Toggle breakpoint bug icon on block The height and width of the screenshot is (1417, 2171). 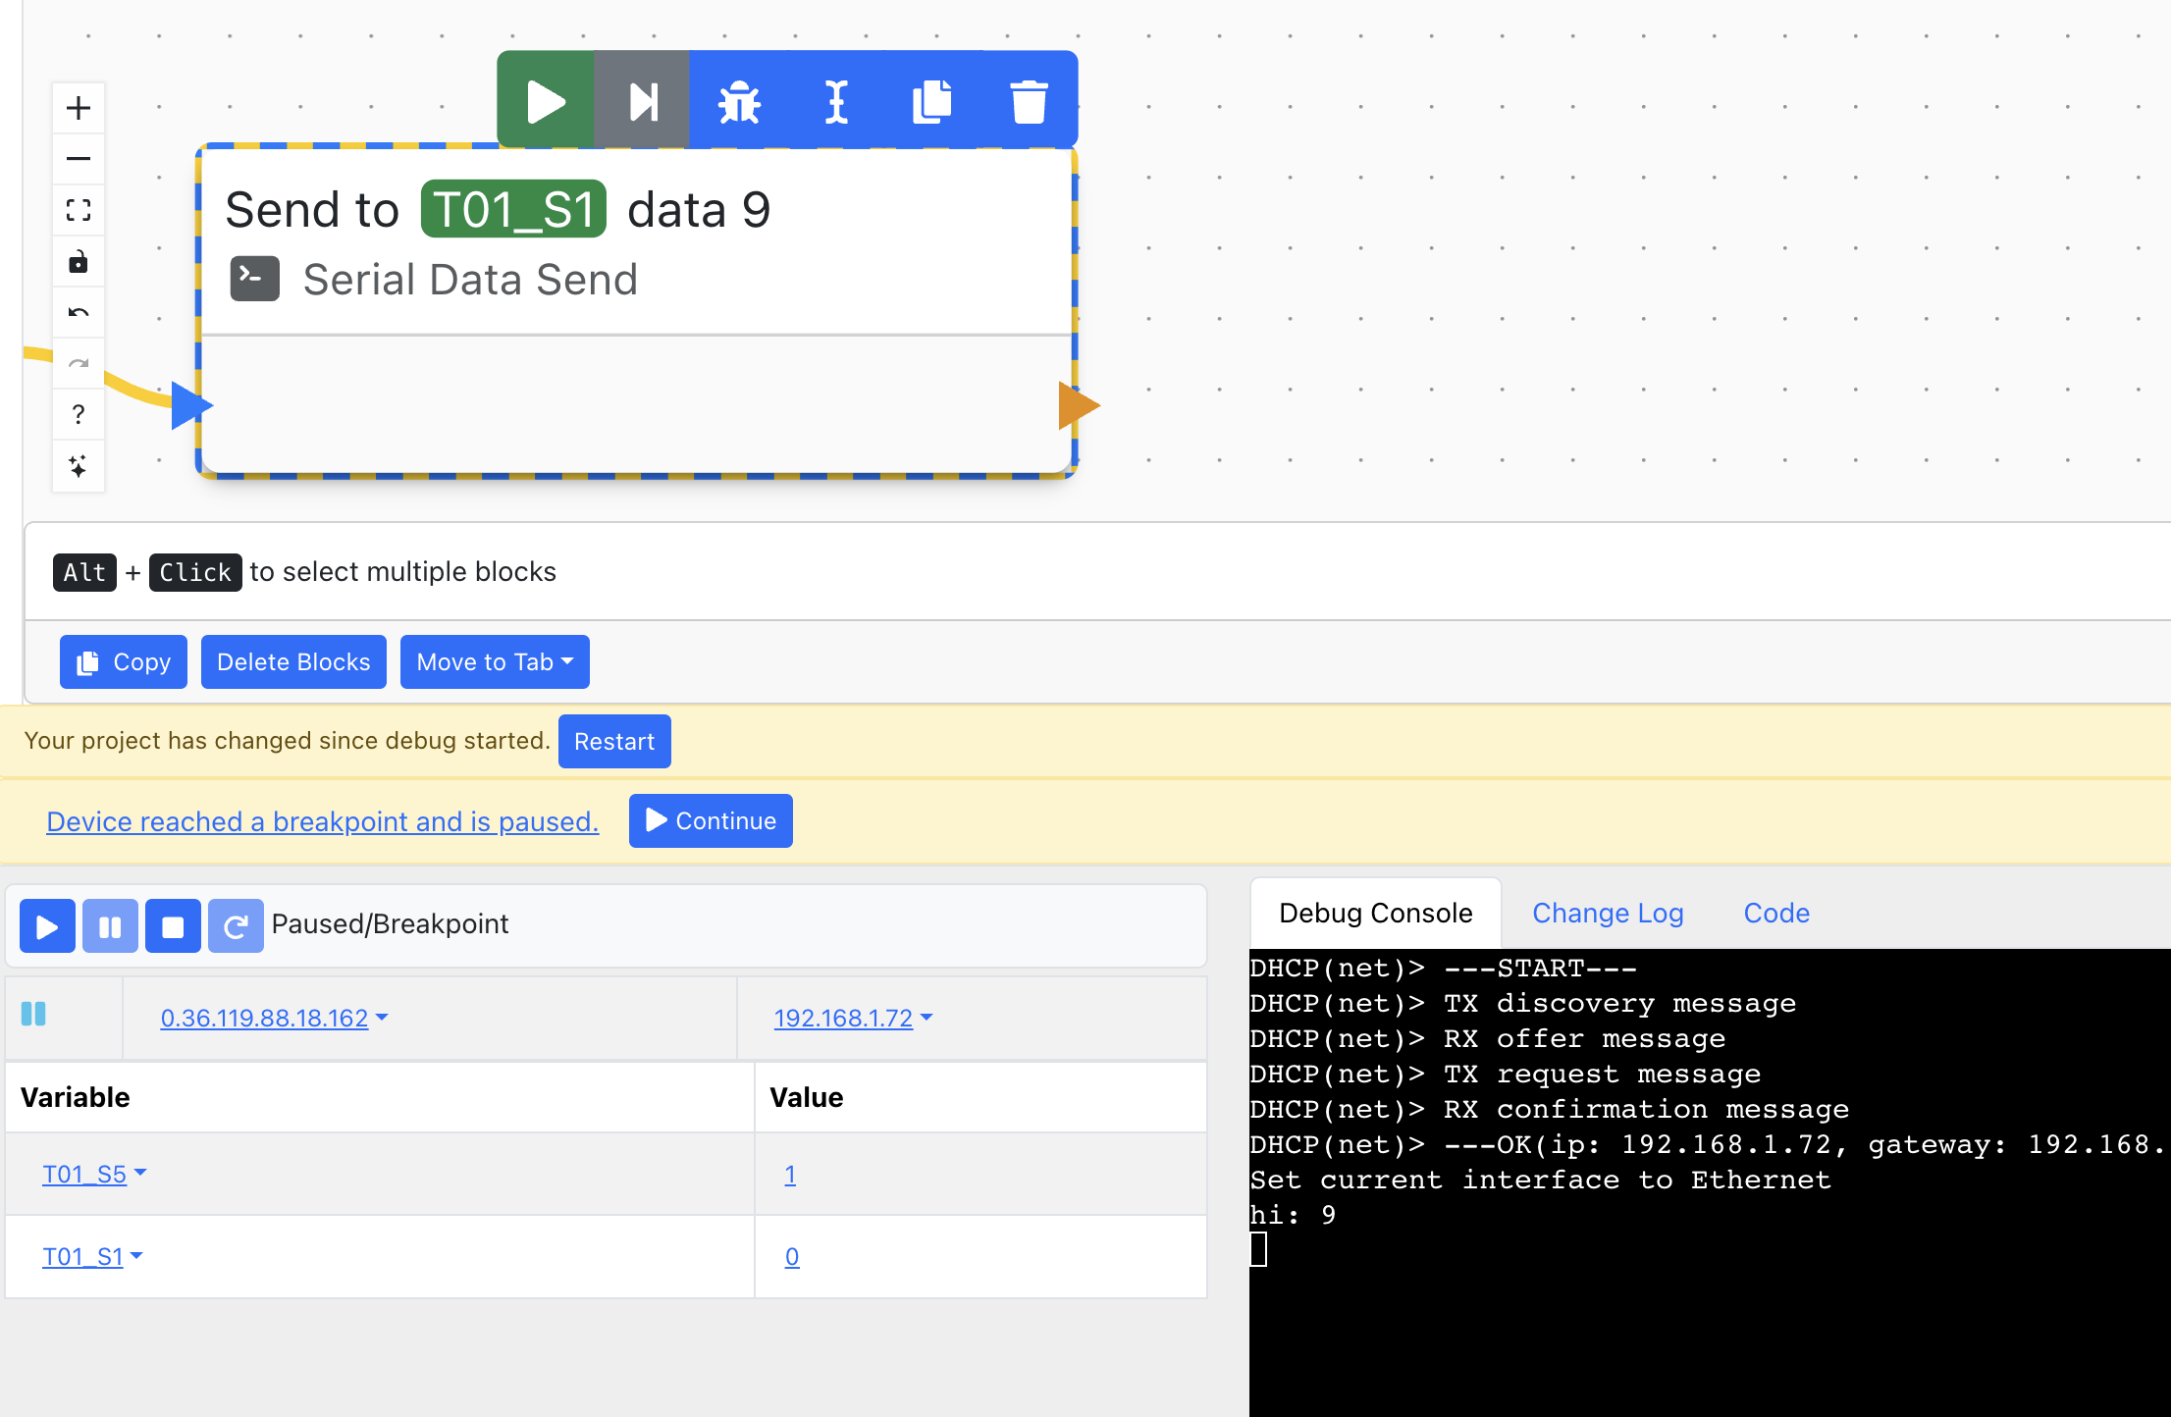point(739,100)
